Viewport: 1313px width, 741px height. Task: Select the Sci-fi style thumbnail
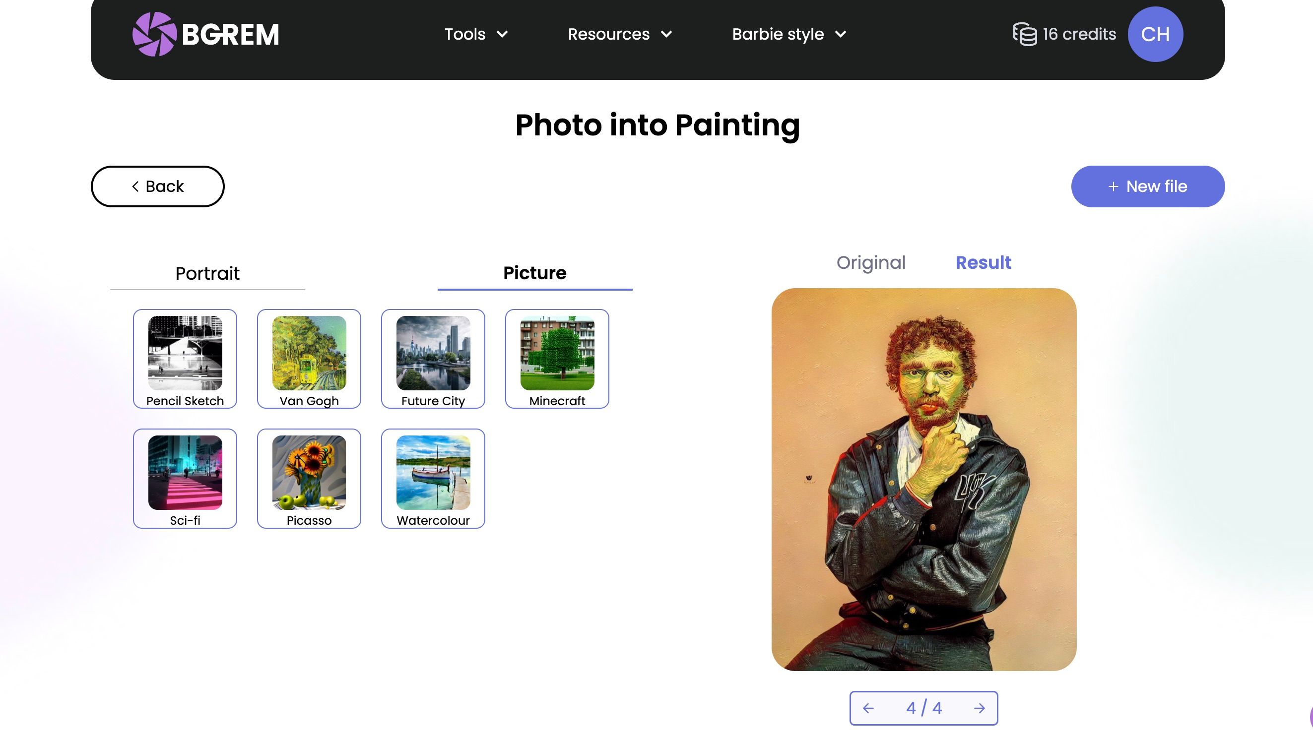pos(185,474)
